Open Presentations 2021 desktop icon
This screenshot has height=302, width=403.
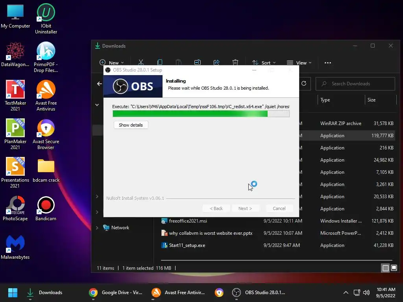coord(15,173)
